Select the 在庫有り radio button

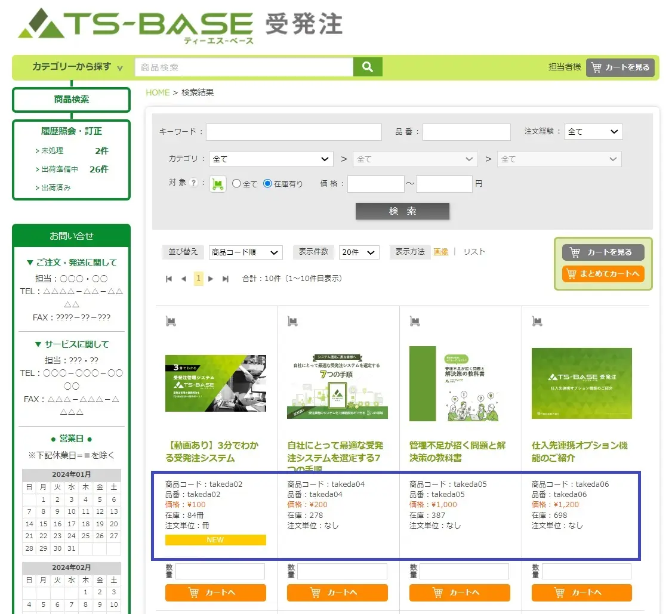click(267, 183)
